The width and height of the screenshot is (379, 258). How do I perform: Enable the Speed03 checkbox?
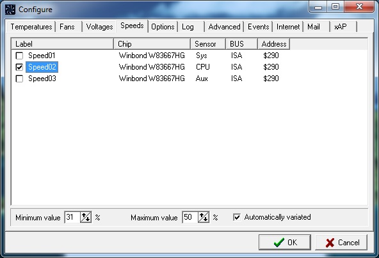[x=19, y=79]
